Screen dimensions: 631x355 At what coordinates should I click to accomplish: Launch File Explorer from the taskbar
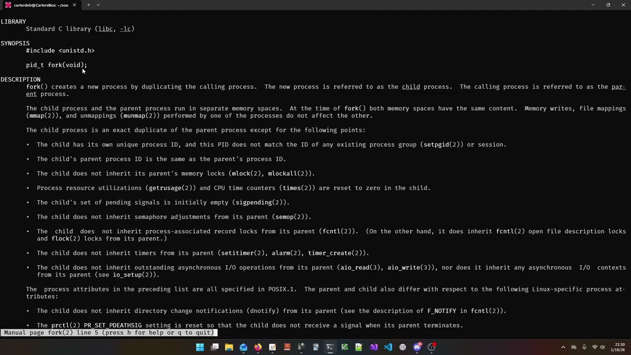[229, 347]
